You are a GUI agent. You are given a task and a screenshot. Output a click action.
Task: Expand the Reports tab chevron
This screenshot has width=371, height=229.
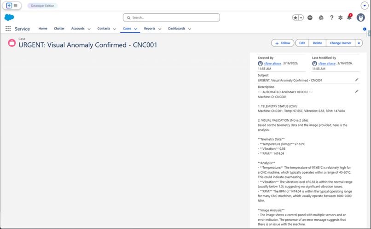point(160,29)
